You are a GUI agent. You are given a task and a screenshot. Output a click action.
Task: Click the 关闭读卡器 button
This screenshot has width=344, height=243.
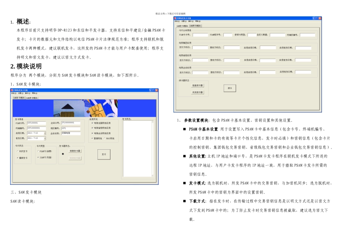tap(197, 93)
